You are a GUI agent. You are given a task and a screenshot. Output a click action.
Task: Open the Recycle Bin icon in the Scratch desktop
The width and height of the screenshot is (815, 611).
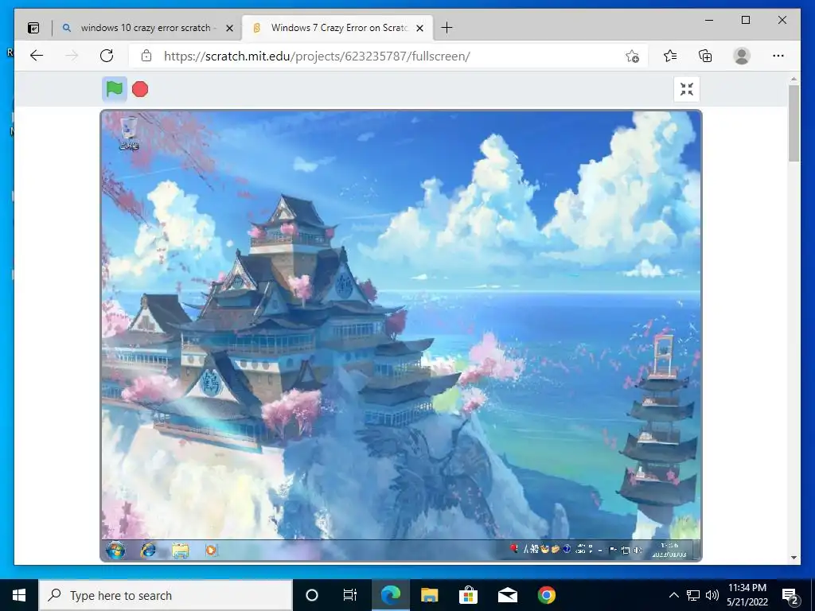[x=128, y=134]
